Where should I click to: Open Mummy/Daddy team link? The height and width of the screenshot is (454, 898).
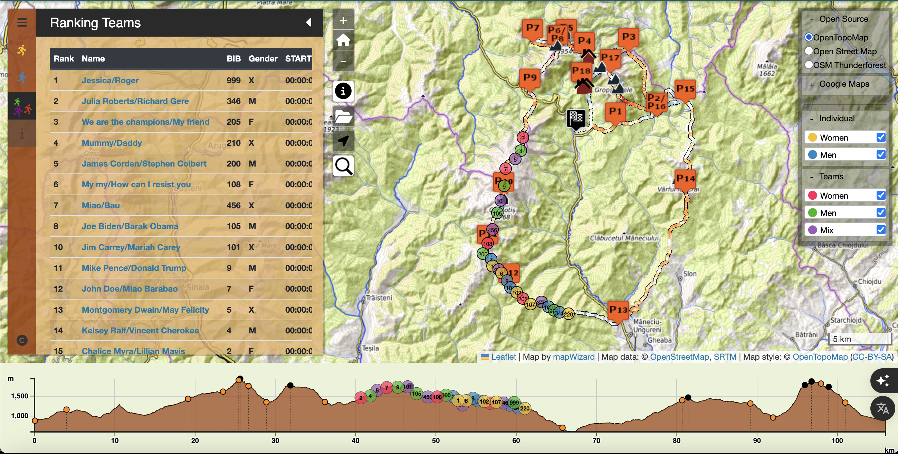[112, 143]
